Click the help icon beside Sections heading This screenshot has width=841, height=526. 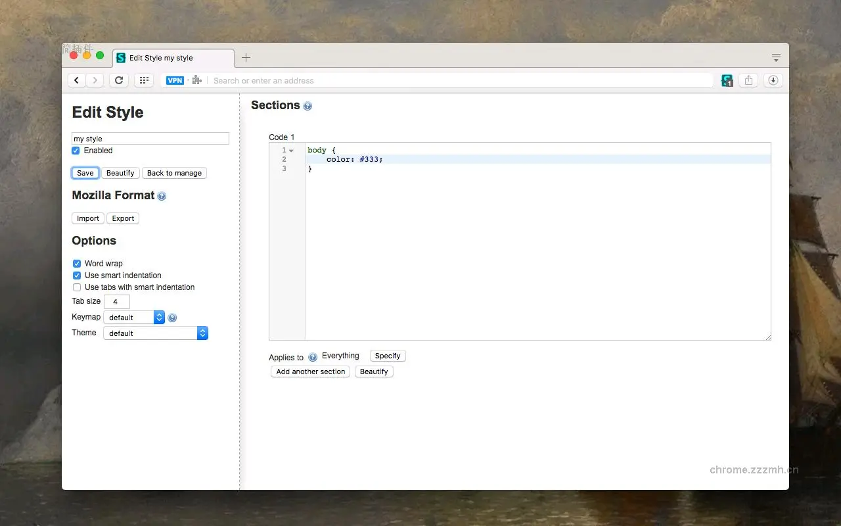coord(307,106)
